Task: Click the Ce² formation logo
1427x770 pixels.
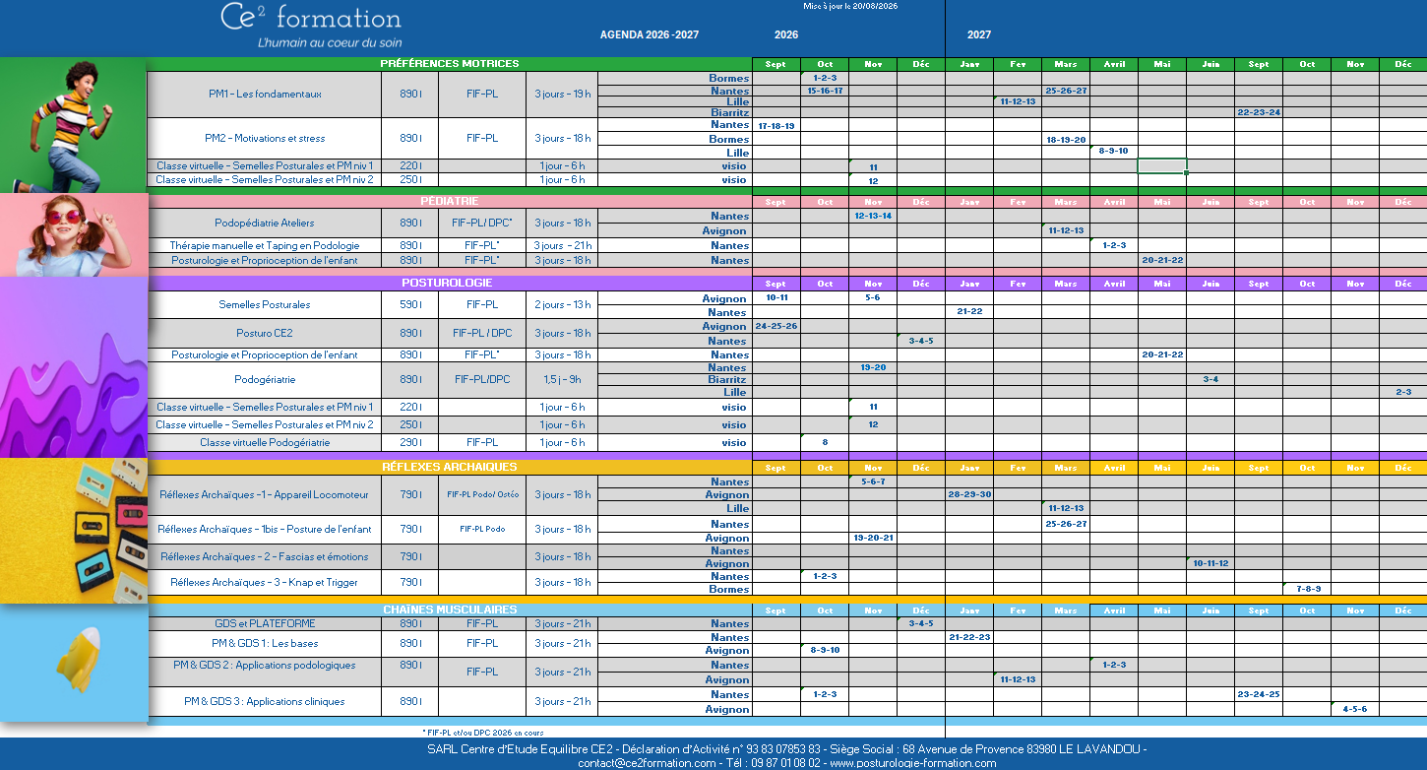Action: 311,27
